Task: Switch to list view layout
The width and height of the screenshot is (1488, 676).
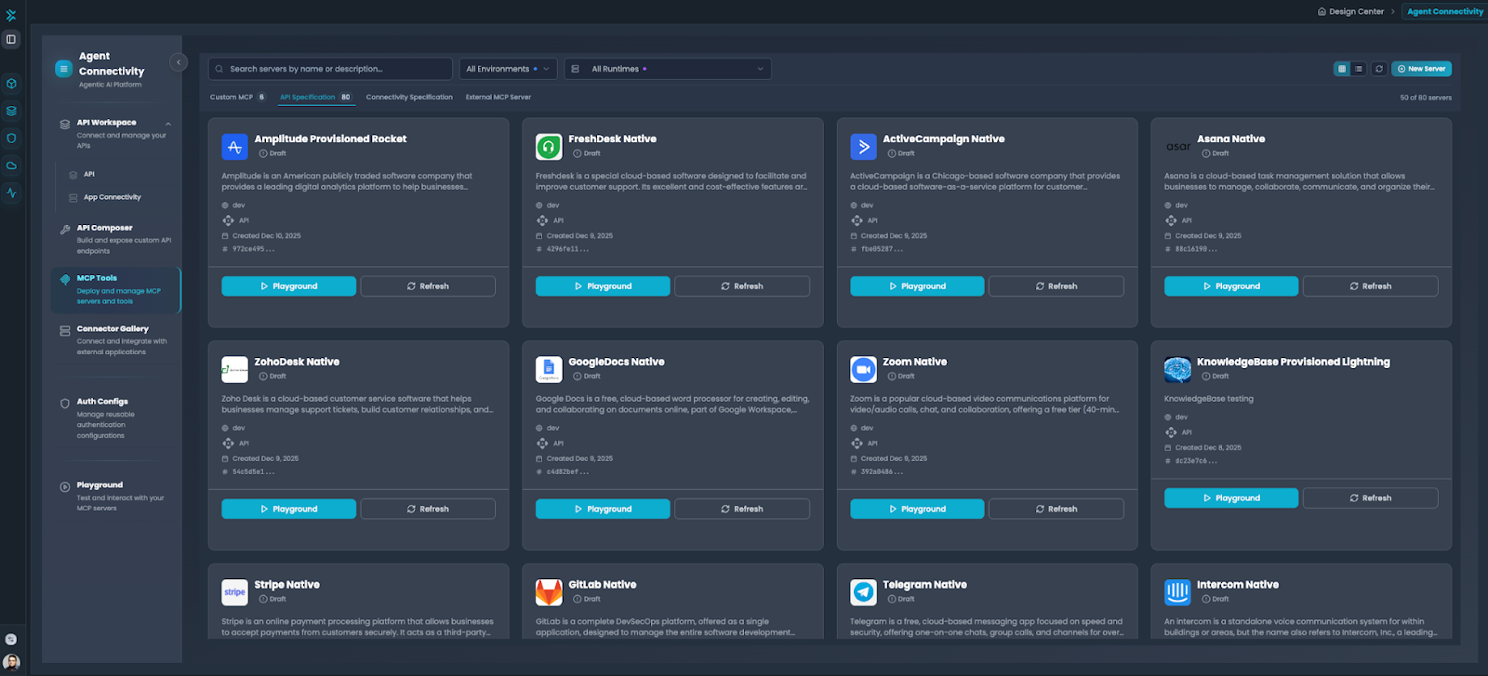Action: click(x=1359, y=69)
